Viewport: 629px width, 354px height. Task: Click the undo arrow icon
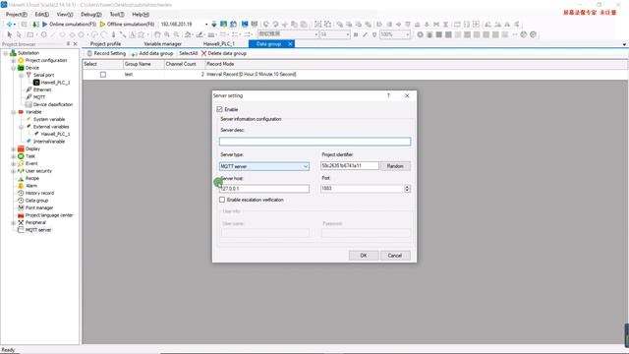click(266, 24)
